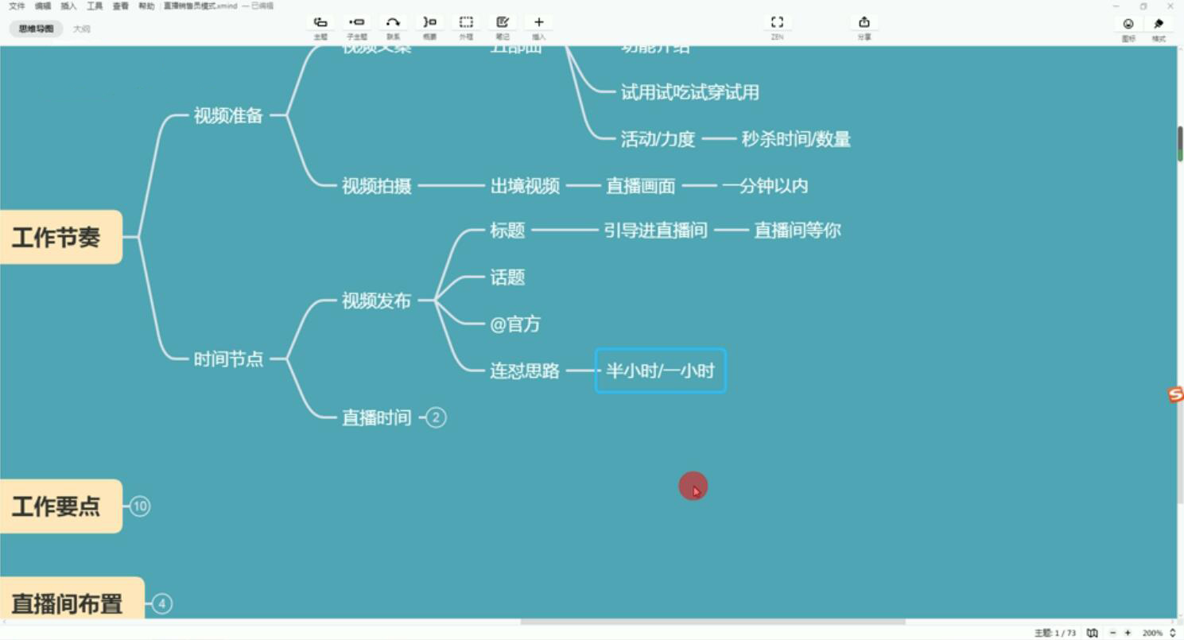Open the 查看 menu
This screenshot has width=1184, height=640.
tap(120, 6)
